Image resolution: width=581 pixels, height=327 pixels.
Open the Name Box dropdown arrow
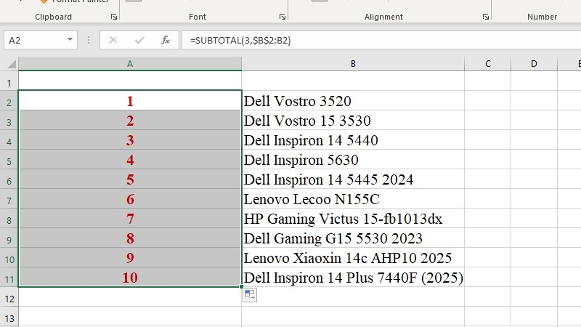tap(70, 40)
